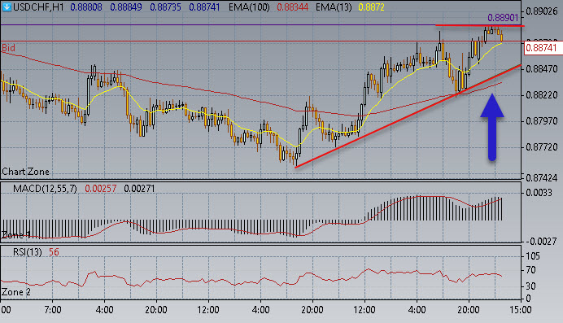Click the 15:00 time axis label
563x323 pixels.
(x=521, y=309)
